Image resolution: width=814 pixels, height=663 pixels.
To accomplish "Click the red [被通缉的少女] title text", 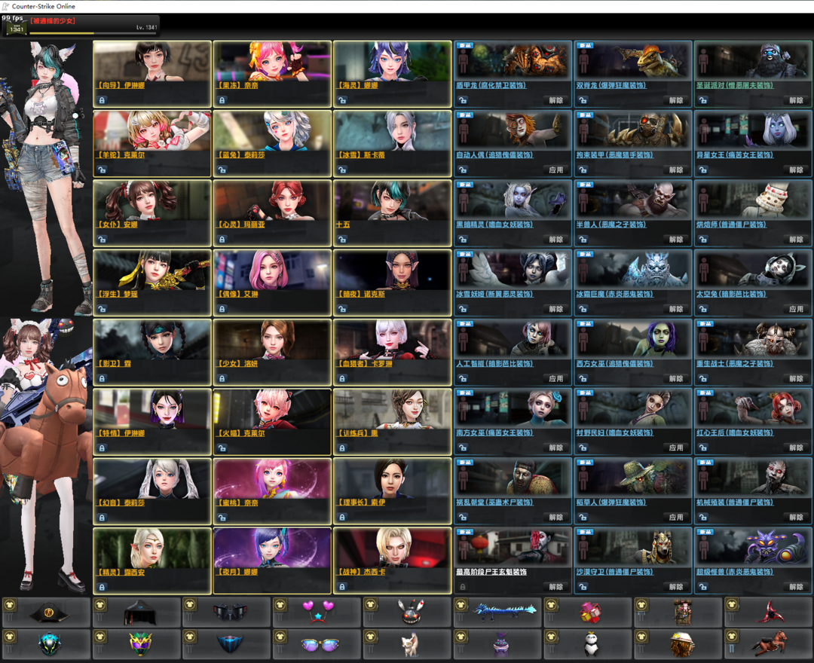I will tap(53, 21).
